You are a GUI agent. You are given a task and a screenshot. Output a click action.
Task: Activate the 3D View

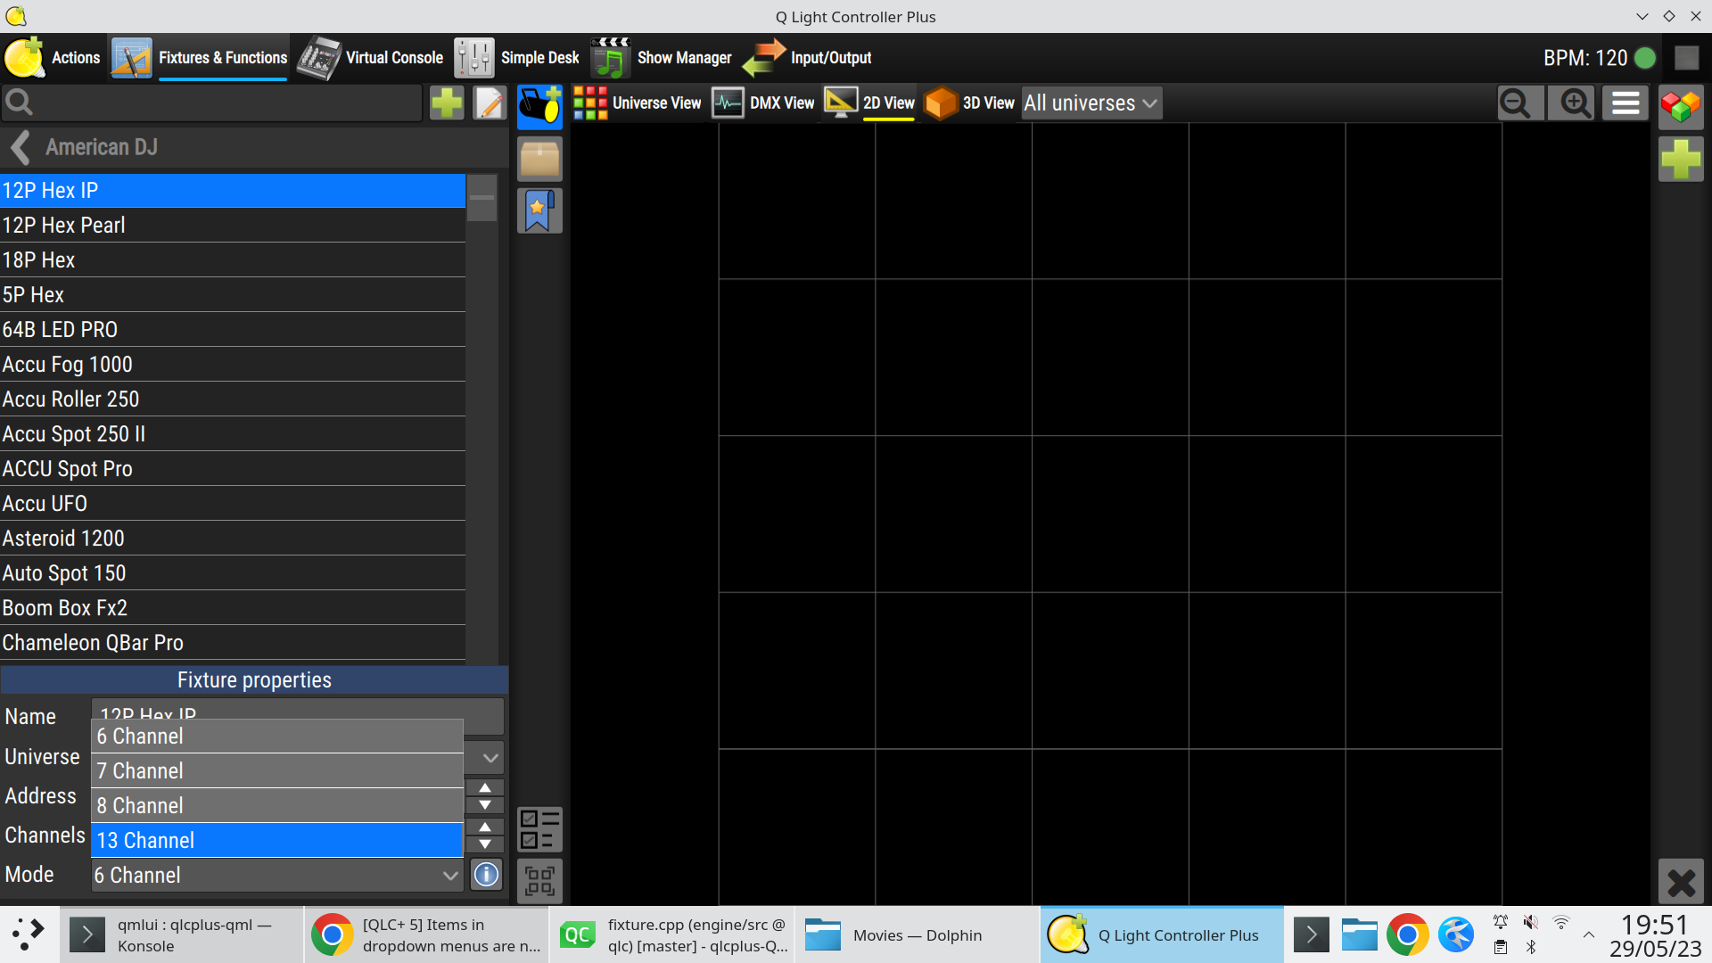(969, 103)
